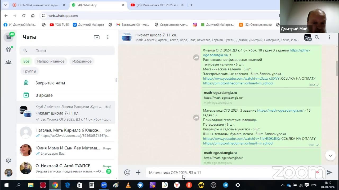Forward the Физика ОГЭ 2024 message
Image resolution: width=339 pixels, height=190 pixels.
pos(196,58)
